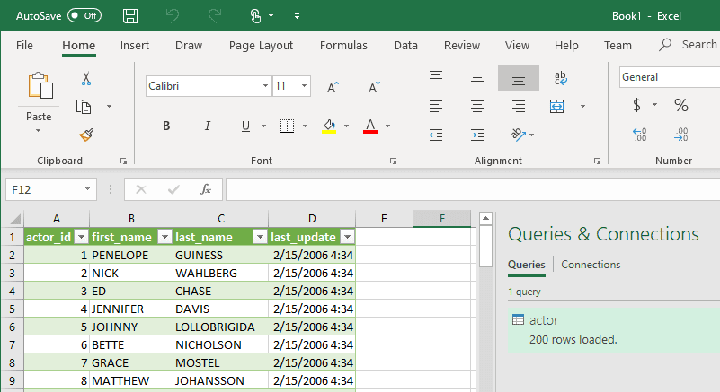
Task: Click Accounting dollar format icon
Action: click(x=636, y=105)
